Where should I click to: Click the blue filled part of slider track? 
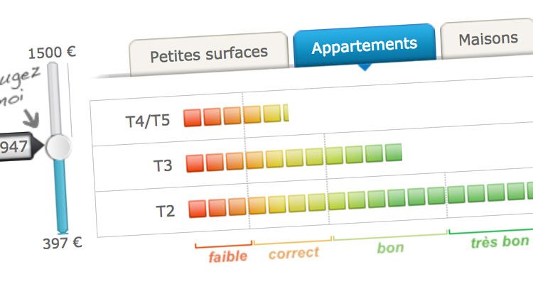tap(60, 197)
